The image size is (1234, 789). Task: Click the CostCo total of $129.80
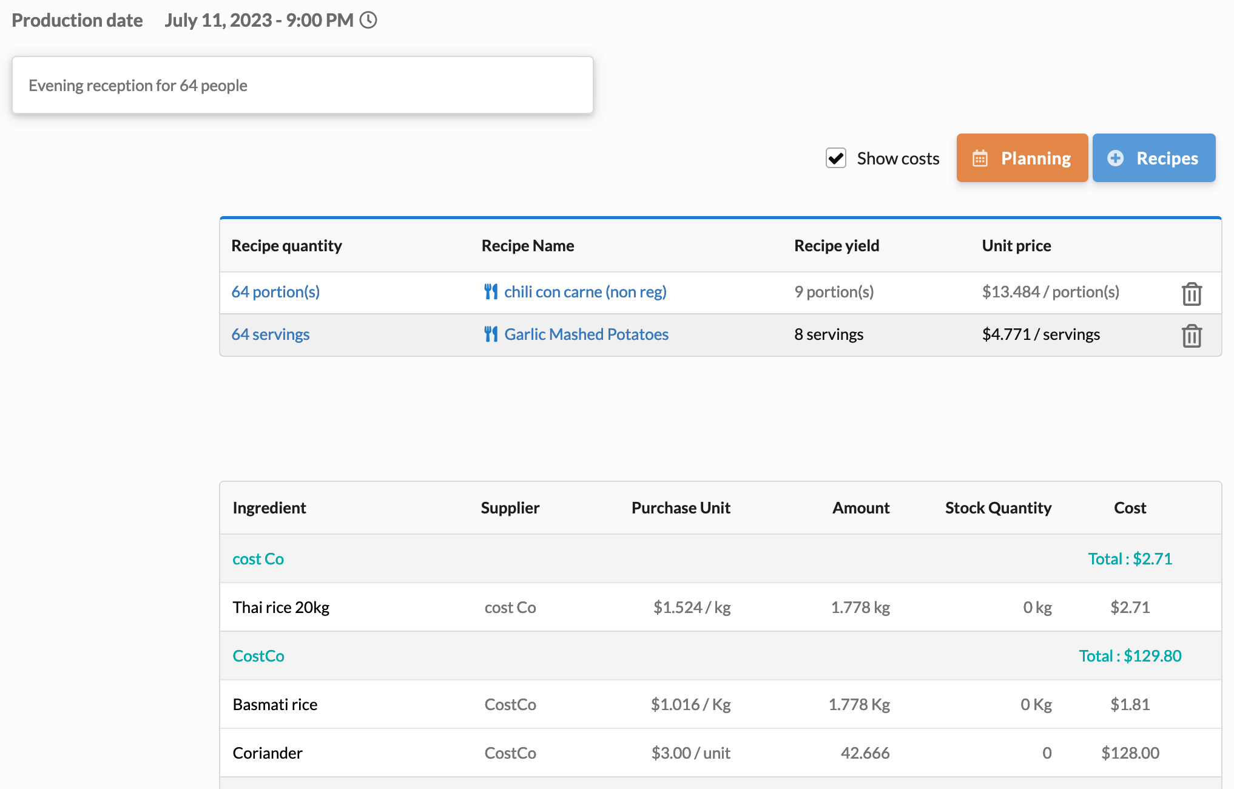tap(1130, 655)
